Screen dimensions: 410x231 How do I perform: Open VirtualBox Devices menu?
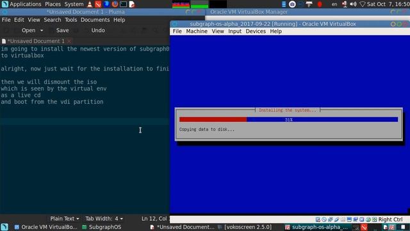coord(256,31)
